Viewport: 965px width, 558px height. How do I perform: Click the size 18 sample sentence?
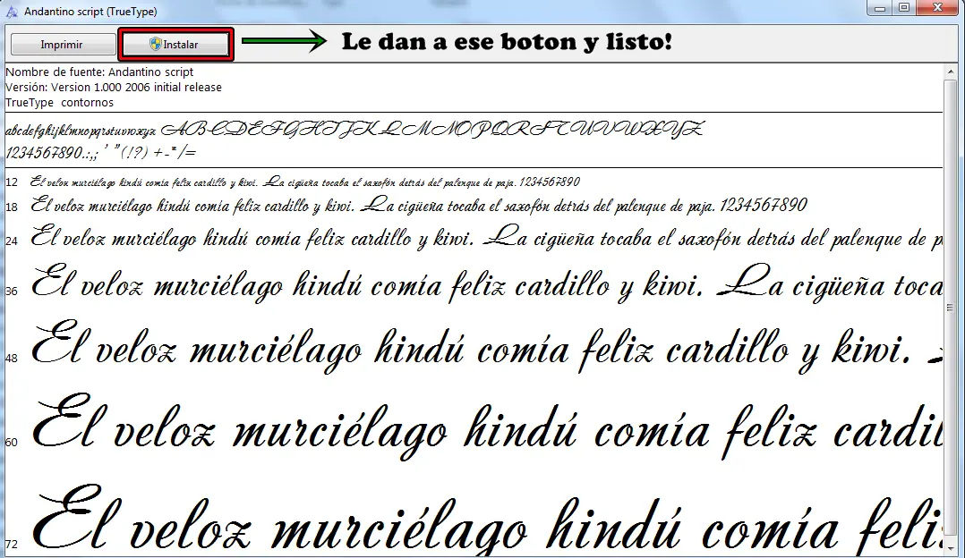[419, 205]
